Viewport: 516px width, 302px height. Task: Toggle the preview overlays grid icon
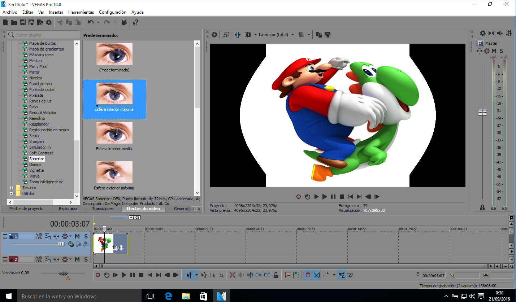[x=302, y=35]
